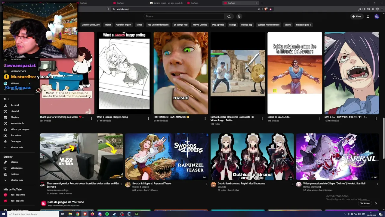Select the Música pop filter chip
385x217 pixels.
point(247,25)
